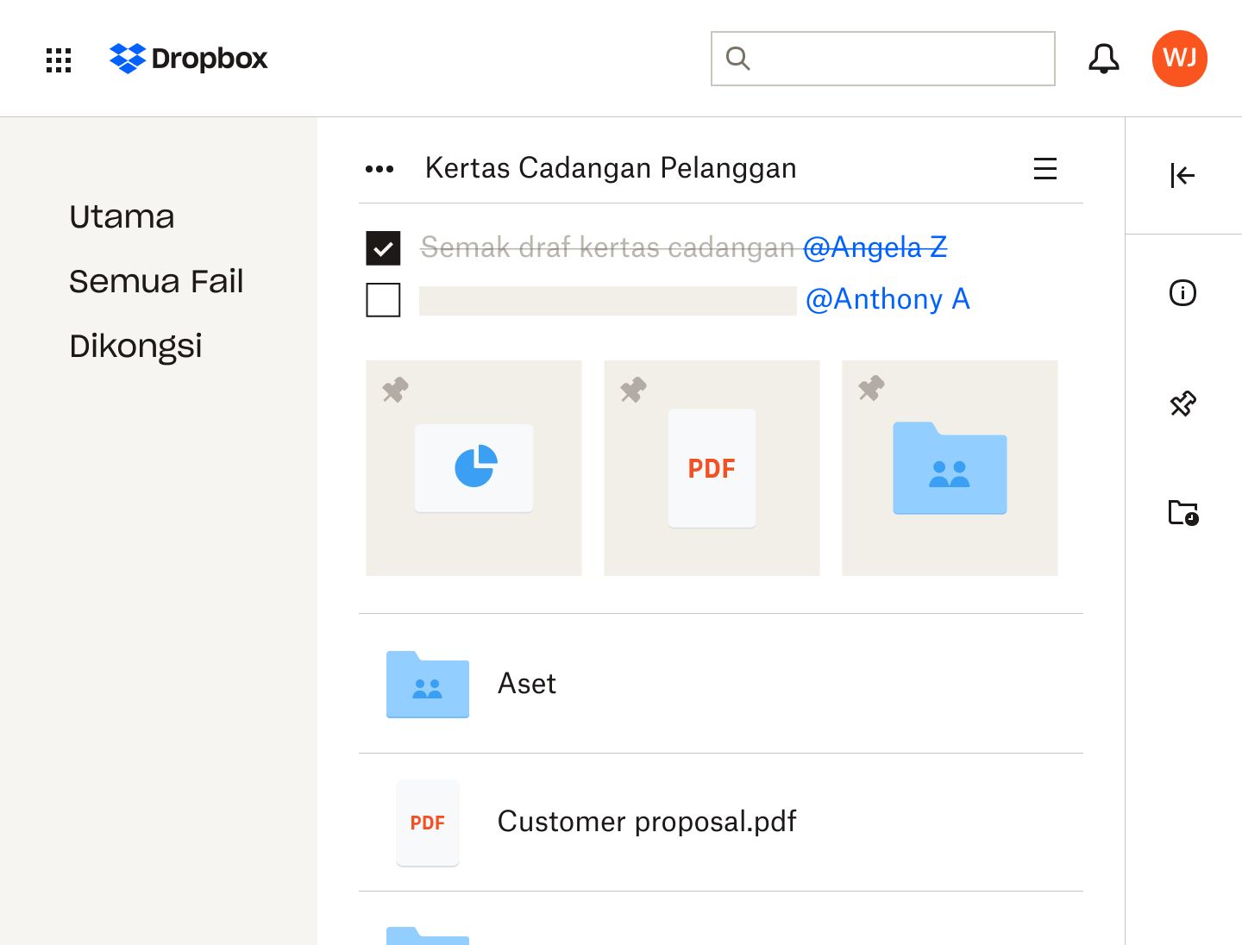Open the list view options menu
The width and height of the screenshot is (1242, 945).
(x=1044, y=168)
